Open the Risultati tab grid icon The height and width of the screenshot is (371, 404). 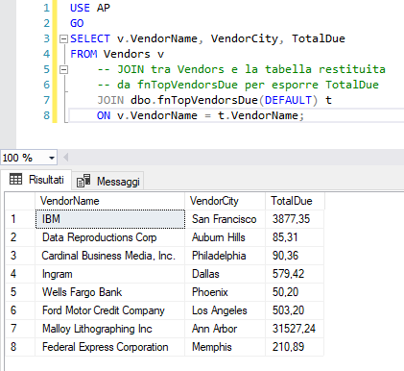click(x=15, y=179)
